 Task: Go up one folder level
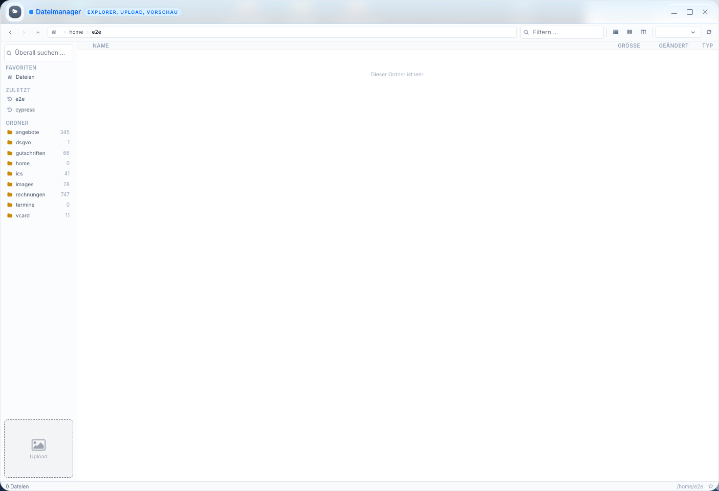click(37, 32)
